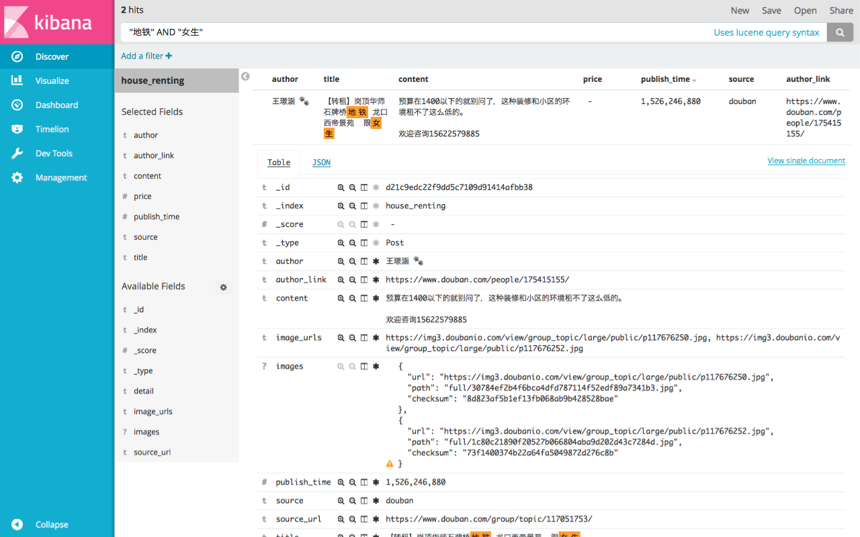
Task: Toggle _index column in table
Action: point(364,206)
